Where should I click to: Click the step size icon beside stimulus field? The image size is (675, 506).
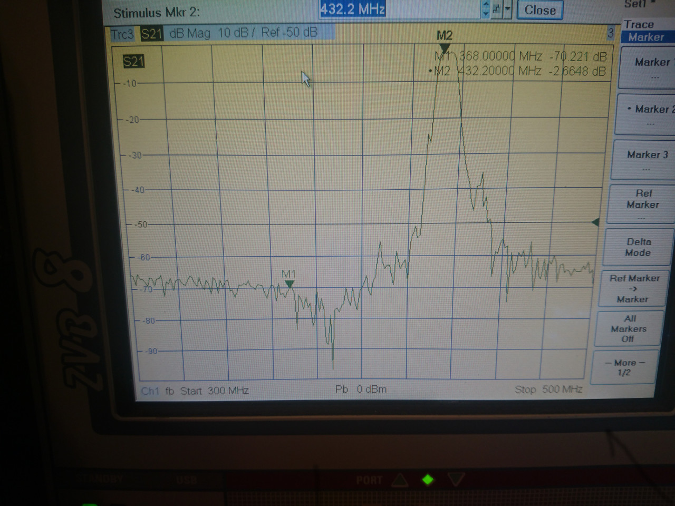pyautogui.click(x=497, y=9)
